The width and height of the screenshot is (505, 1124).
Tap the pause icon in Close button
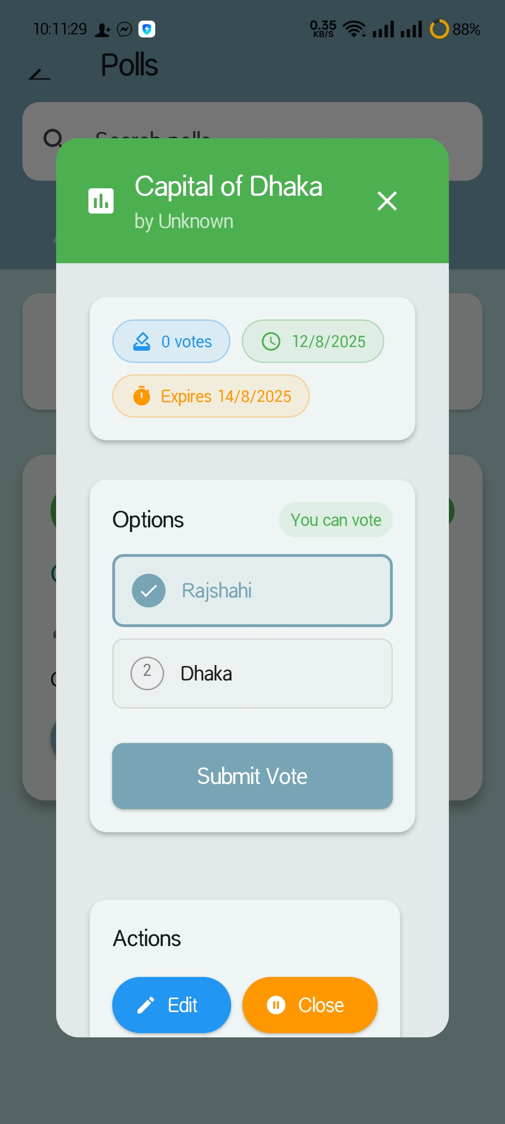pos(276,1005)
